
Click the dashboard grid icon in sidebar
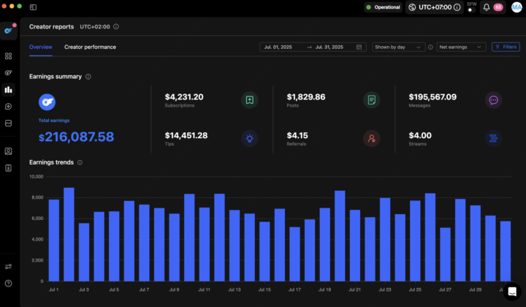click(x=8, y=56)
